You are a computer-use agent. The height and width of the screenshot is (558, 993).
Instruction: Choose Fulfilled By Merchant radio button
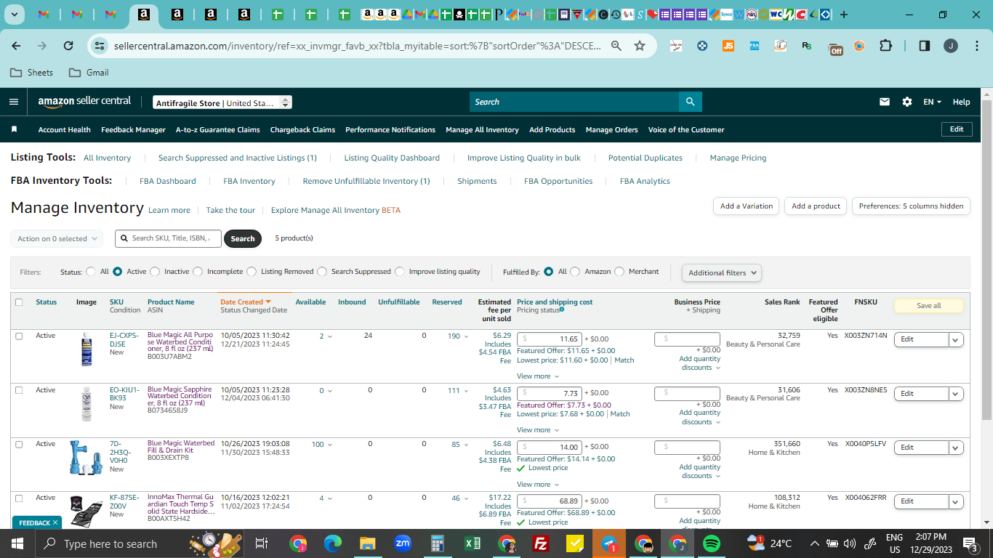click(x=619, y=272)
